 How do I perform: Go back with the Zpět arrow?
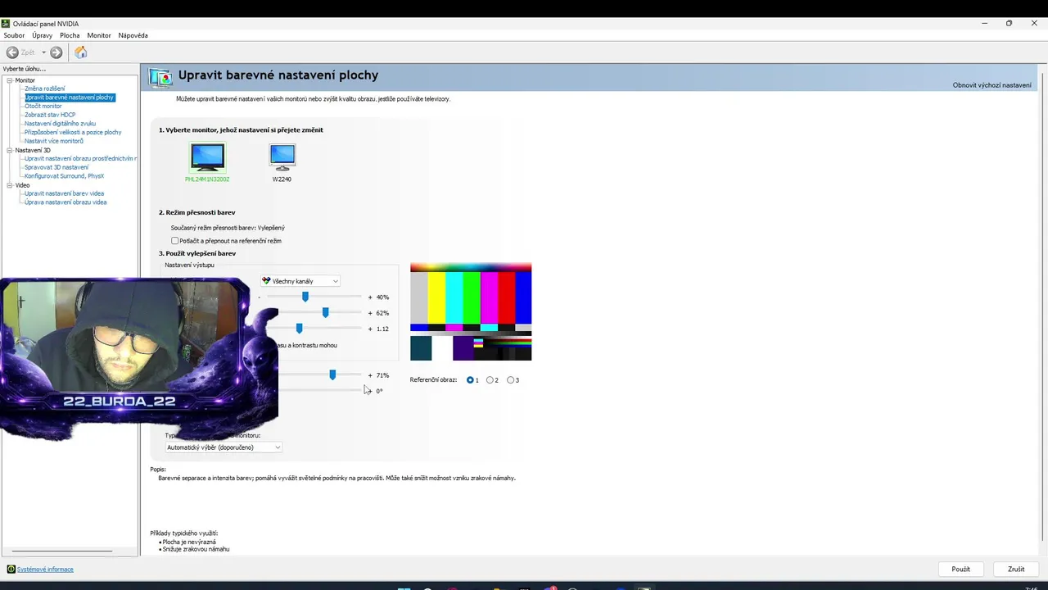tap(12, 52)
